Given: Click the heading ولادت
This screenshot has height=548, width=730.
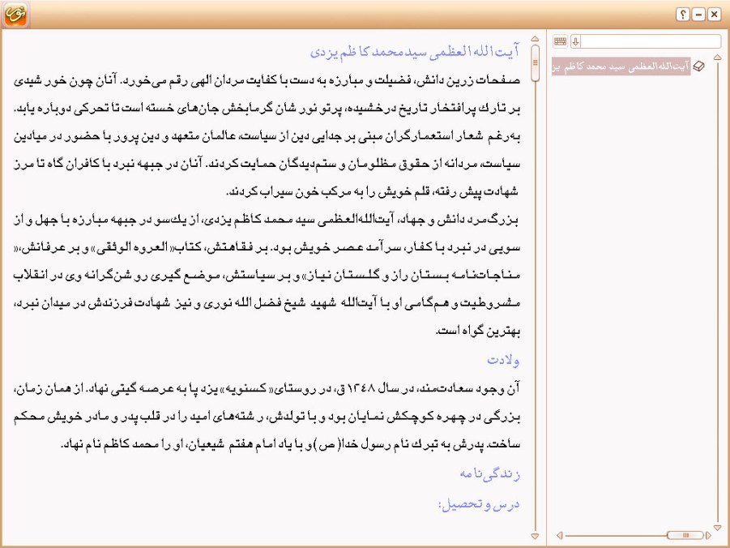Looking at the screenshot, I should [503, 360].
